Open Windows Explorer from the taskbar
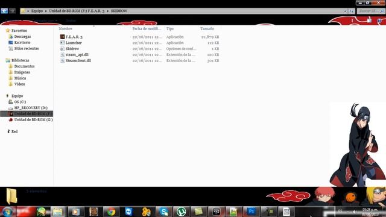The width and height of the screenshot is (386, 217). click(58, 212)
